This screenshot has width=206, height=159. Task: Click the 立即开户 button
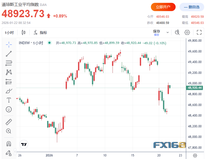pyautogui.click(x=163, y=7)
